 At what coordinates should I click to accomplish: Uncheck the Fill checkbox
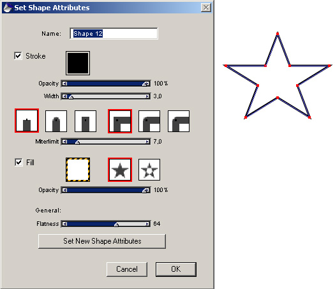coord(19,162)
